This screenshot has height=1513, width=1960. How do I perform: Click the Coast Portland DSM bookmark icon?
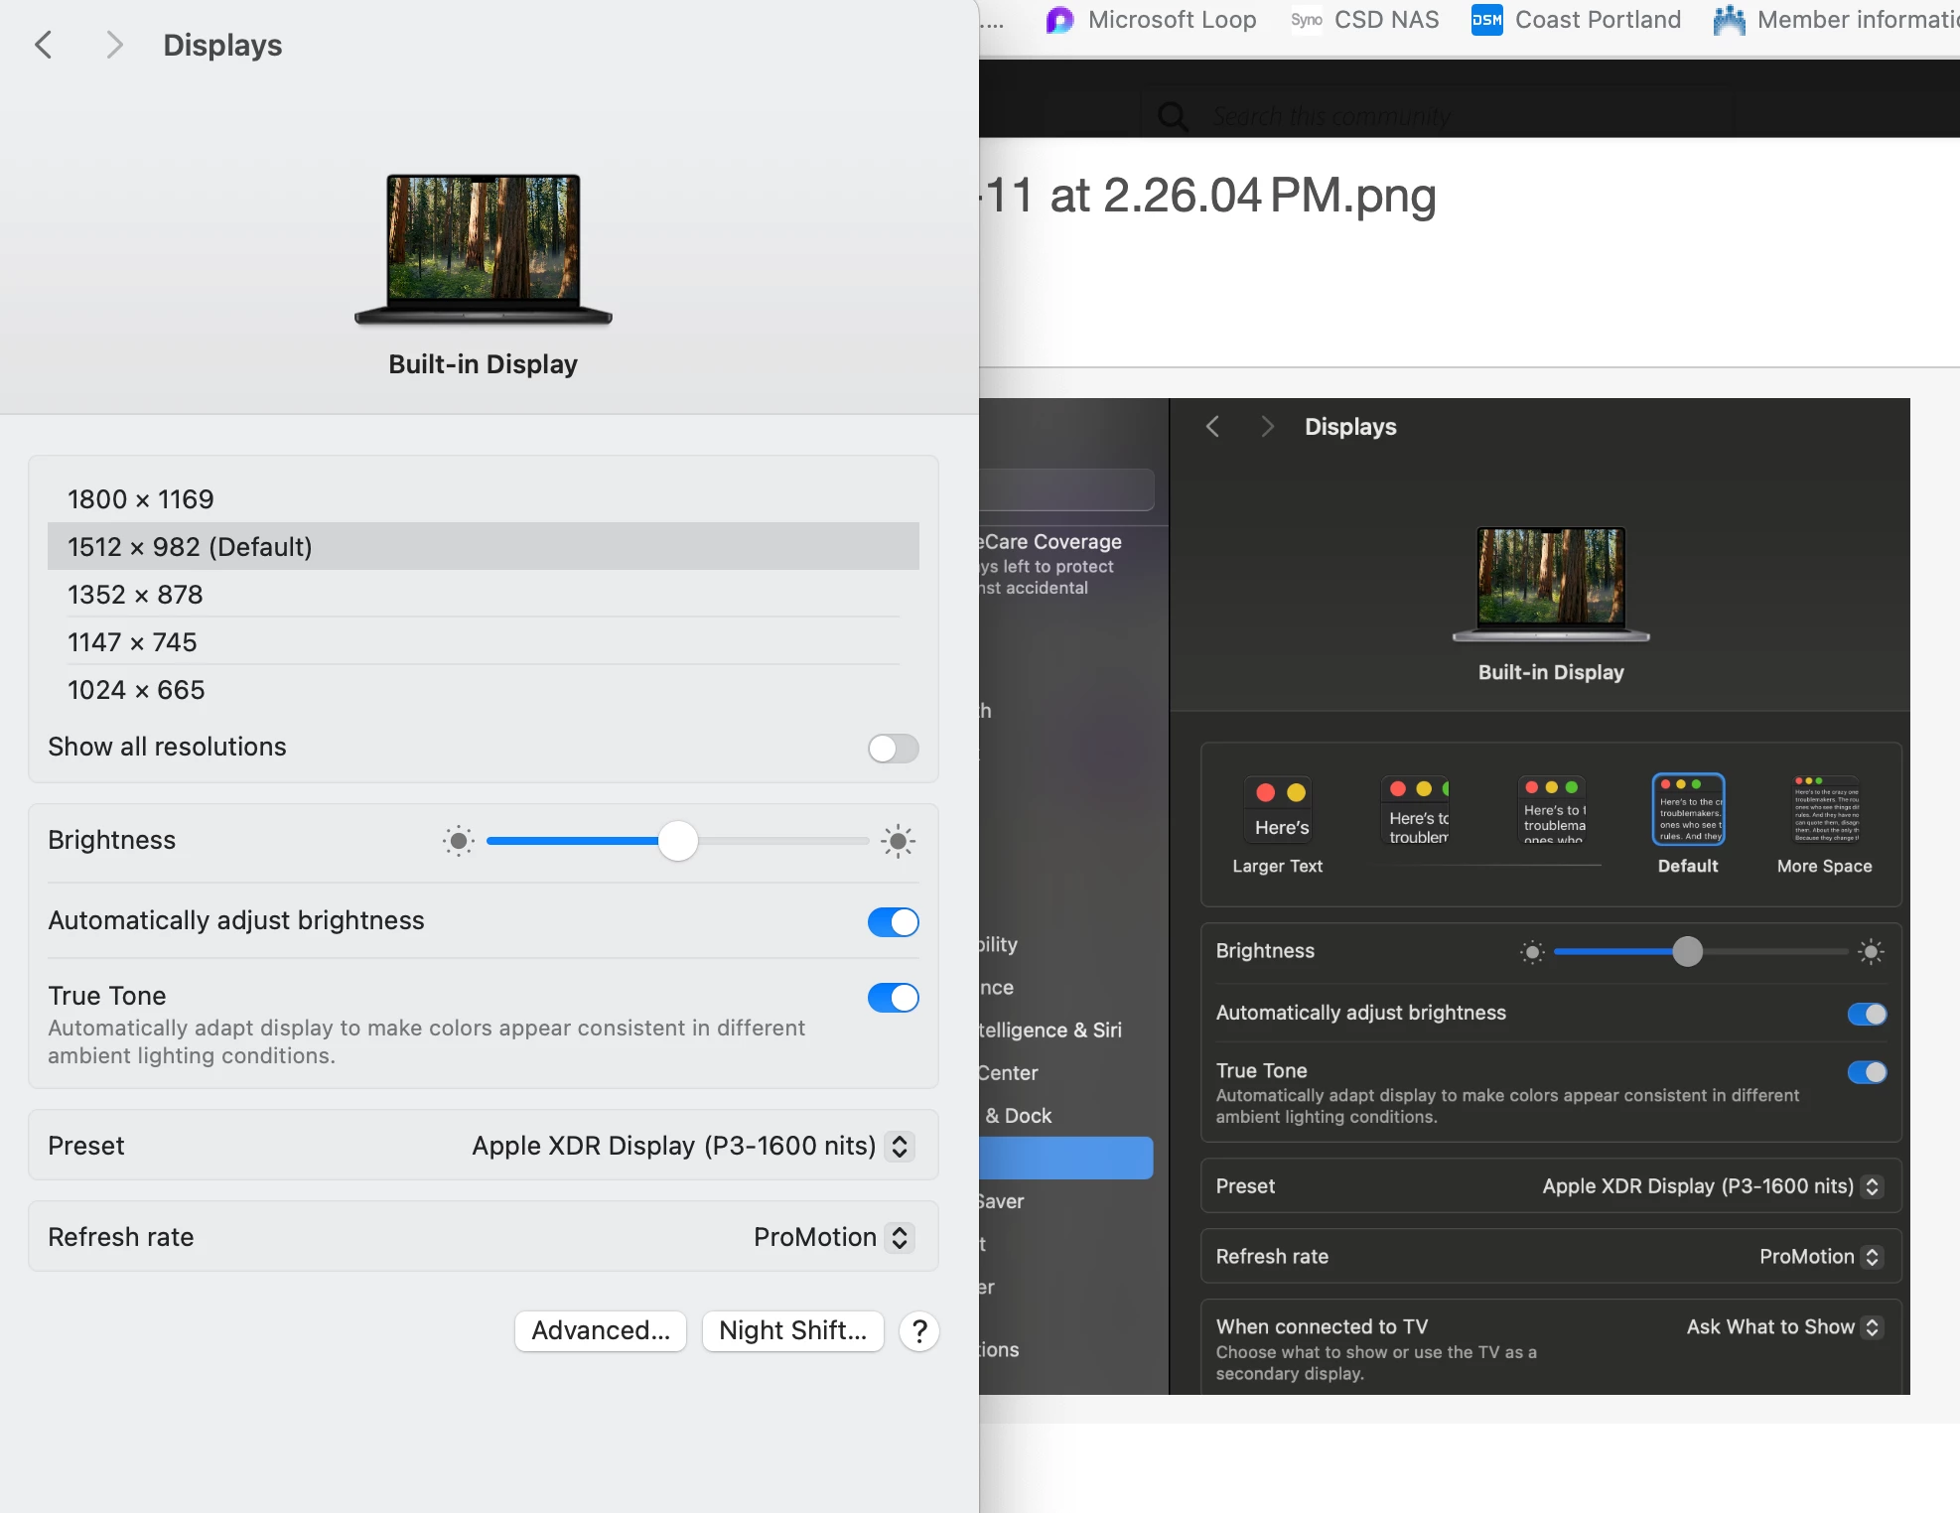pos(1486,20)
